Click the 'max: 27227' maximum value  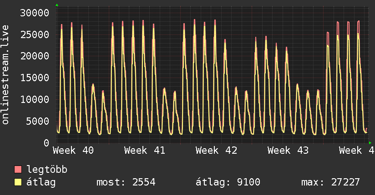(330, 182)
